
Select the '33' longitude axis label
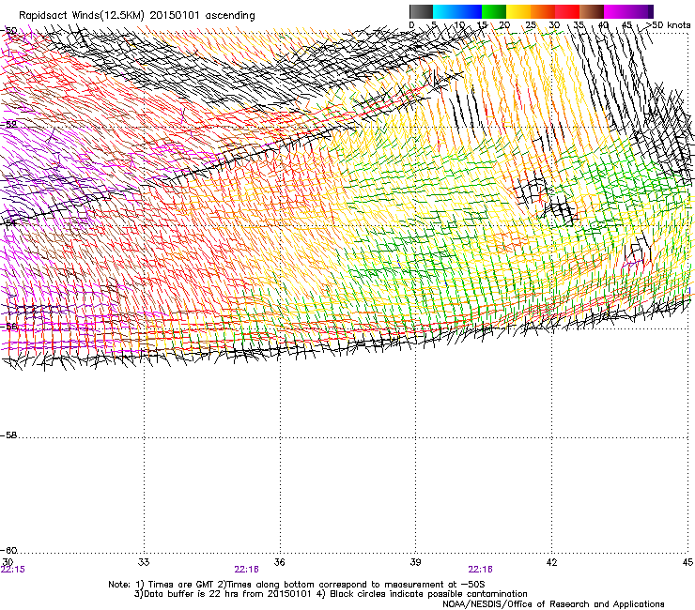144,562
